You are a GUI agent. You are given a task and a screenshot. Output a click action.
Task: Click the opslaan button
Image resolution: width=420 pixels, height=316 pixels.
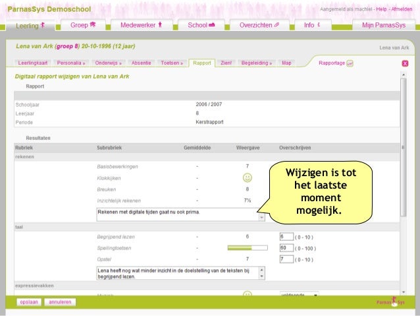point(29,302)
